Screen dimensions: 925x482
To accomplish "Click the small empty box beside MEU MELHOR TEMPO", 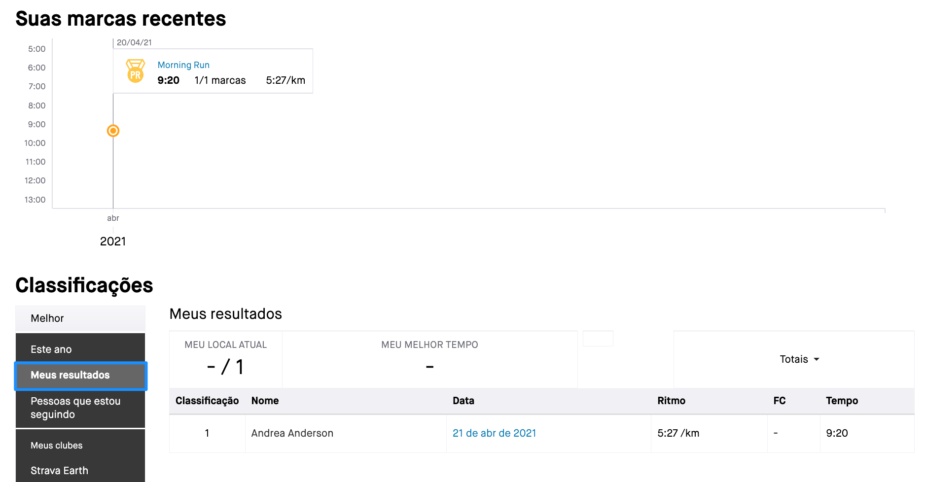I will [x=598, y=339].
